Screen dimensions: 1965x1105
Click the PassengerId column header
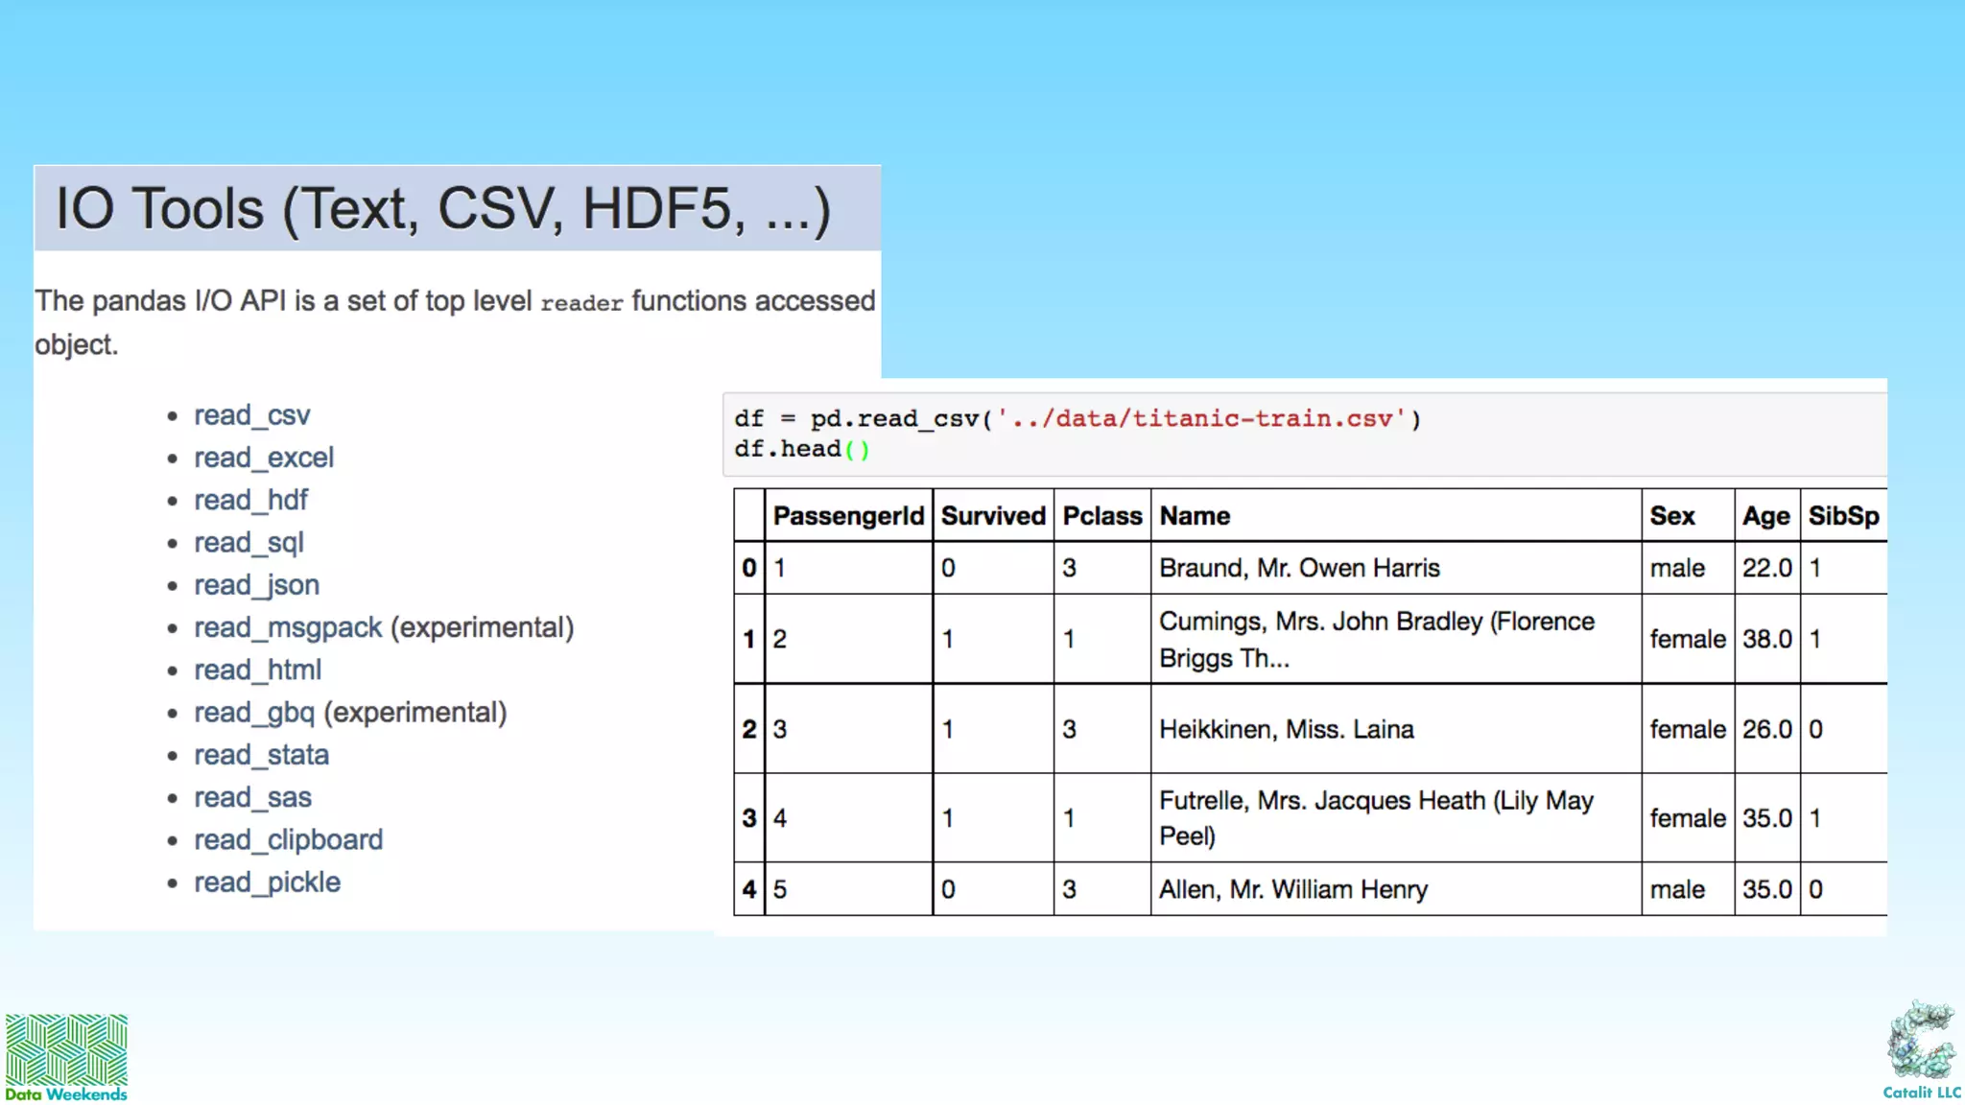point(848,516)
